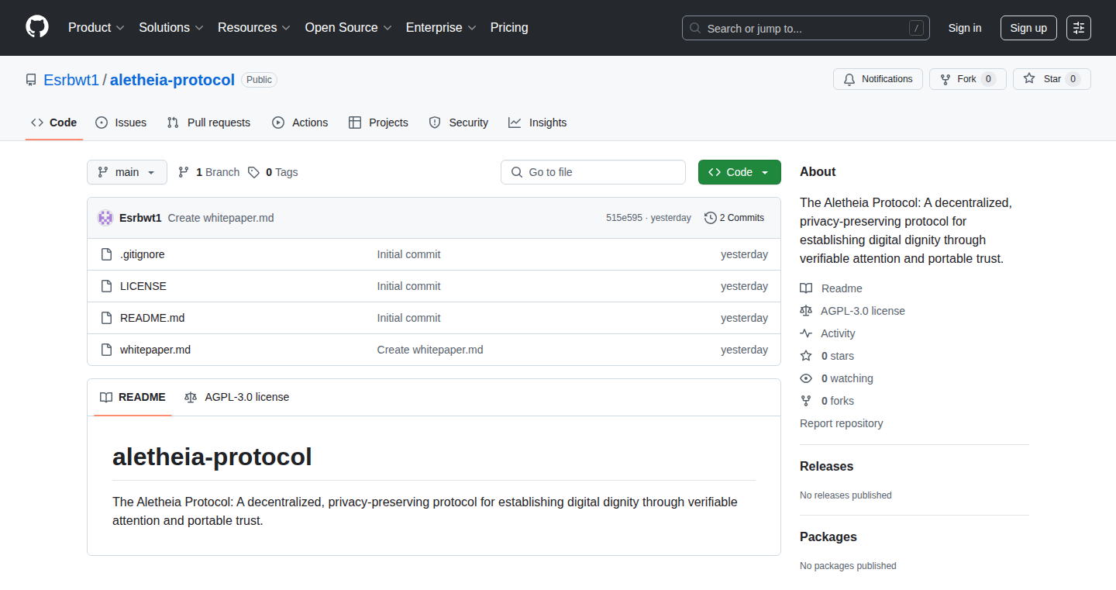Viewport: 1116px width, 590px height.
Task: Select the AGPL-3.0 license tab in viewer
Action: [237, 397]
